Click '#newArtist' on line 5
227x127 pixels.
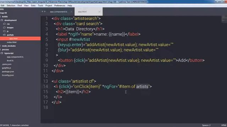coord(79,40)
